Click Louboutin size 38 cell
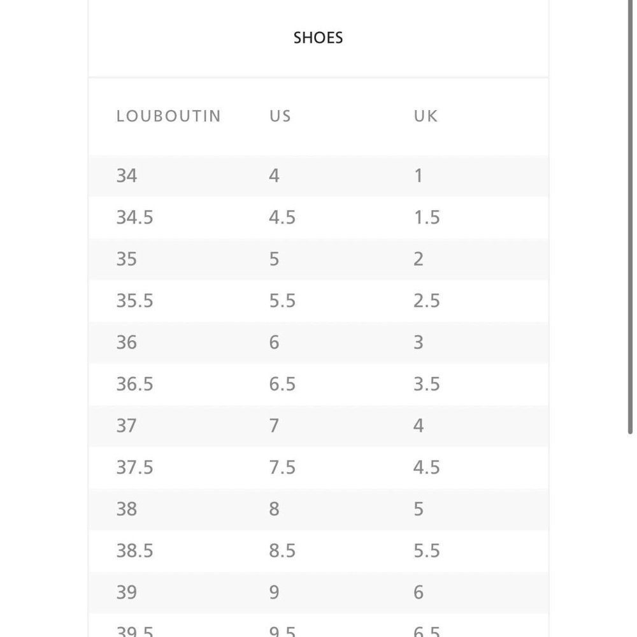Image resolution: width=637 pixels, height=637 pixels. (127, 509)
